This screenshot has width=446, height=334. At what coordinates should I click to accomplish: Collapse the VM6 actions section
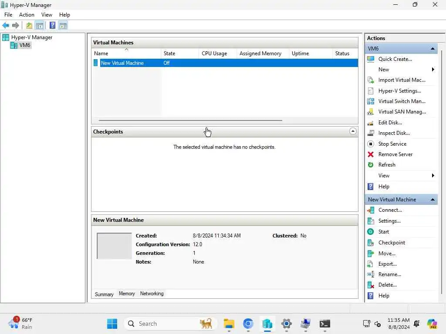point(432,49)
